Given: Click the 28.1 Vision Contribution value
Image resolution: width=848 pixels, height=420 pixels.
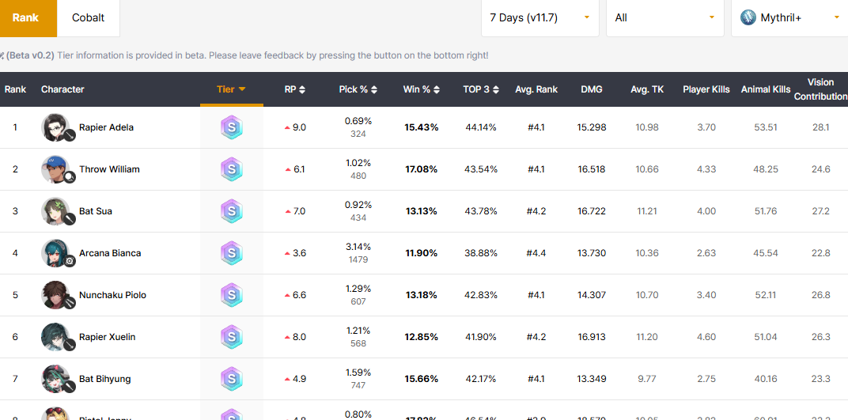Looking at the screenshot, I should (820, 127).
